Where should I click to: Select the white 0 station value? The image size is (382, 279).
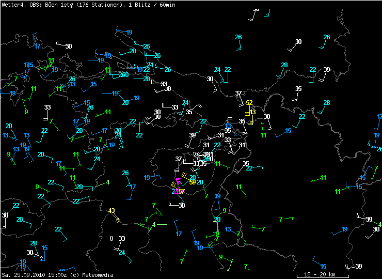(x=111, y=238)
